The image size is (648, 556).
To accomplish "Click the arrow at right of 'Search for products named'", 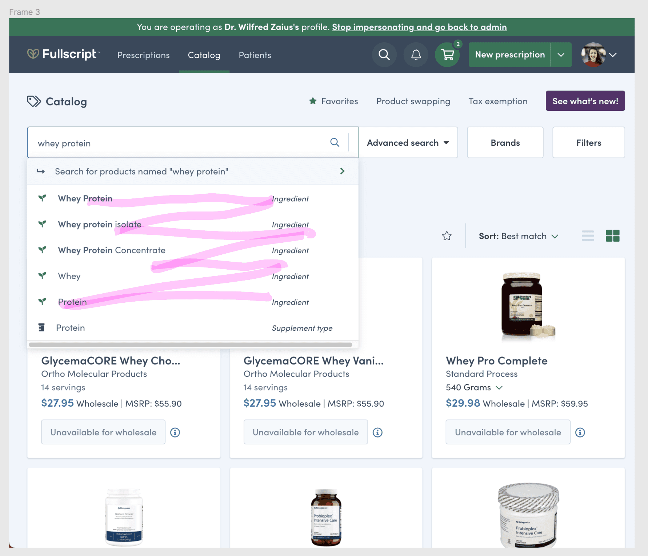I will click(x=342, y=171).
